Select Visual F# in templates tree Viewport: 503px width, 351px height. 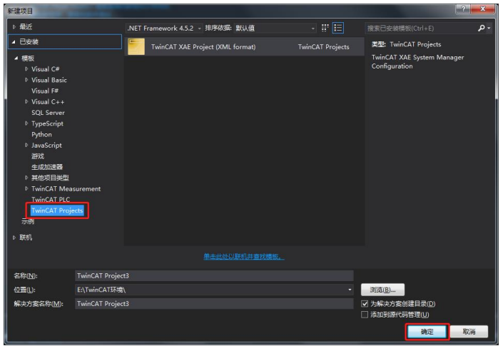coord(45,91)
